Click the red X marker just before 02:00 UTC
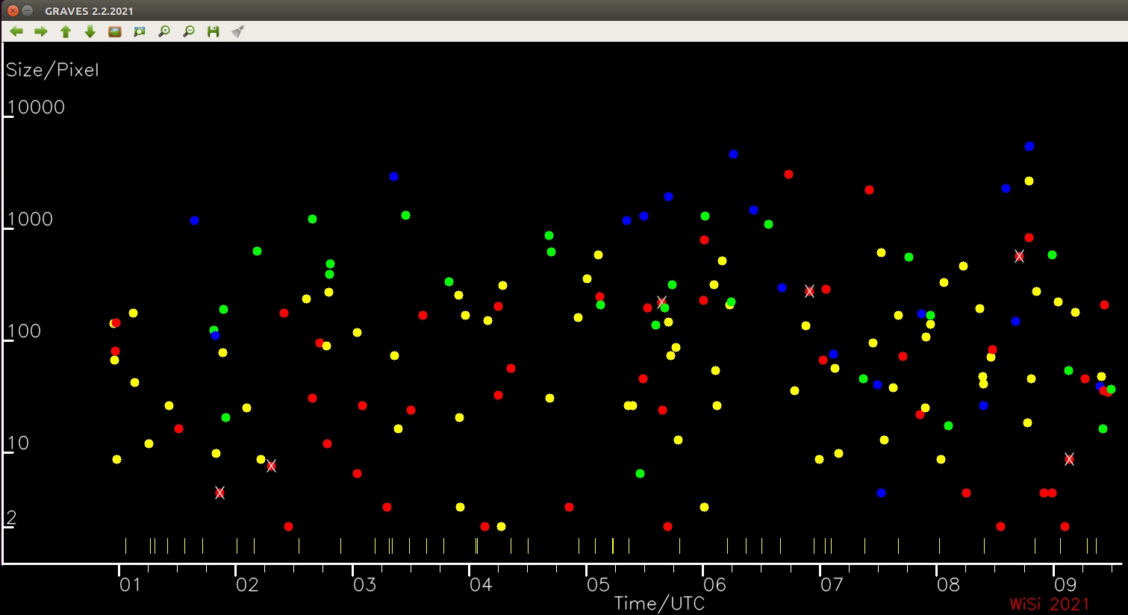Screen dimensions: 1128x615 pos(219,493)
